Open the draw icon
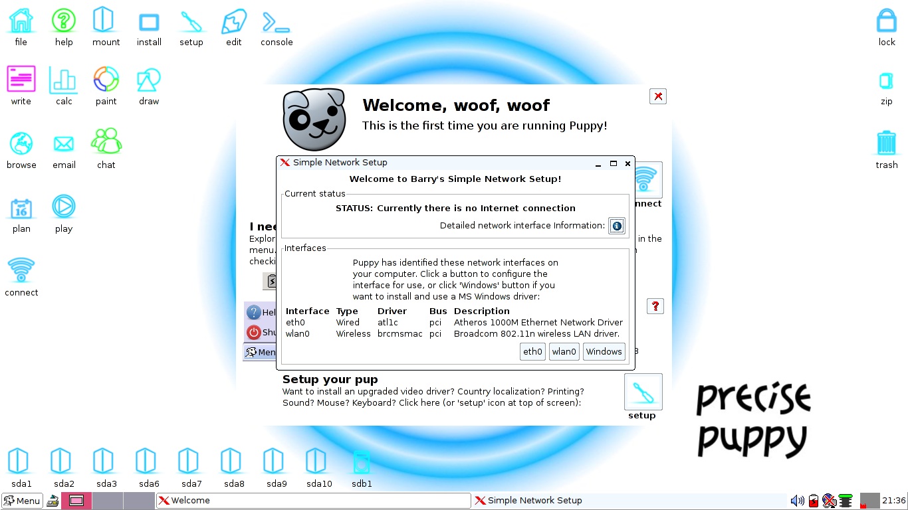908x510 pixels. click(149, 80)
